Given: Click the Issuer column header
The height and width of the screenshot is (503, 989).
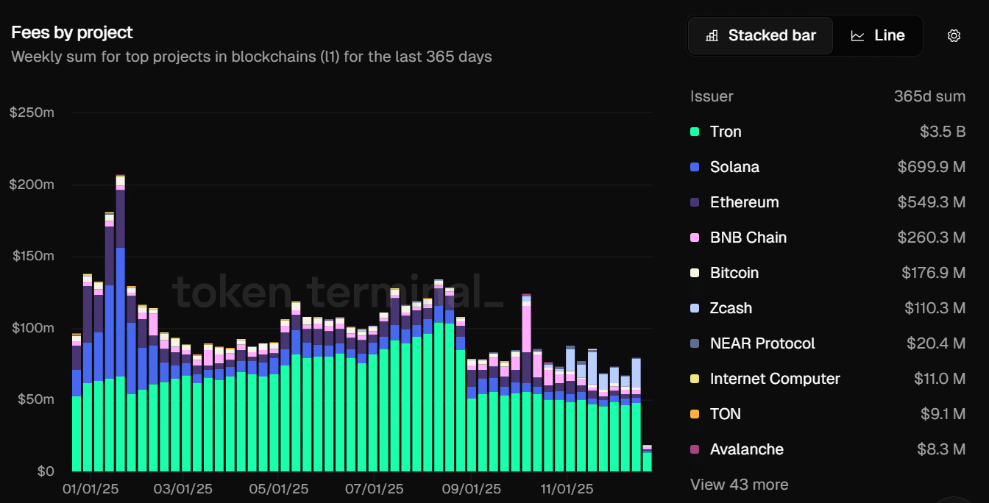Looking at the screenshot, I should pos(711,96).
